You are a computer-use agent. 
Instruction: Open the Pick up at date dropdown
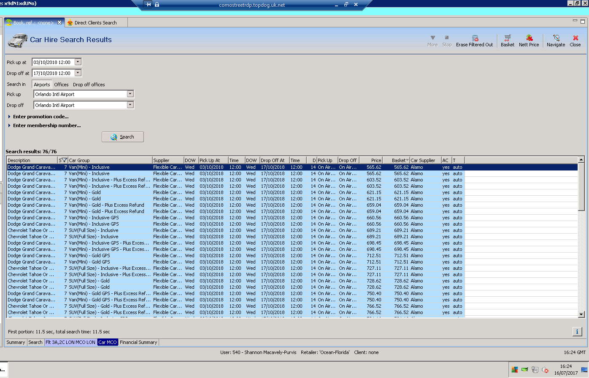pyautogui.click(x=78, y=62)
